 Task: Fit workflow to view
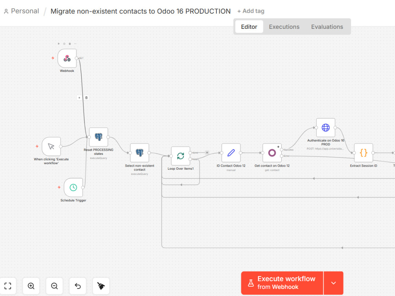point(8,286)
